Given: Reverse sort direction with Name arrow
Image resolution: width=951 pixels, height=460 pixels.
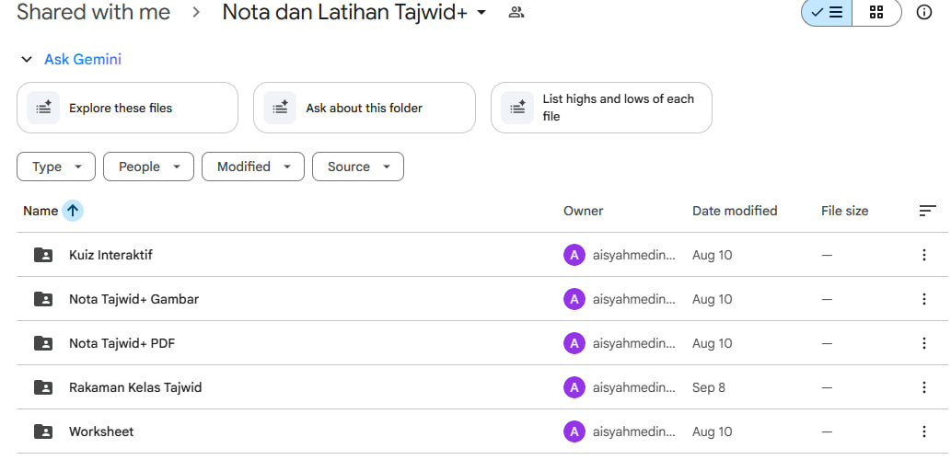Looking at the screenshot, I should coord(73,211).
